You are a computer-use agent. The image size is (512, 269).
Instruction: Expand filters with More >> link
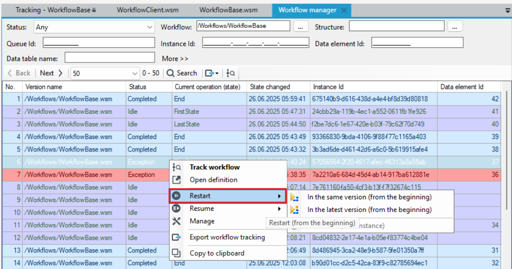pos(175,59)
